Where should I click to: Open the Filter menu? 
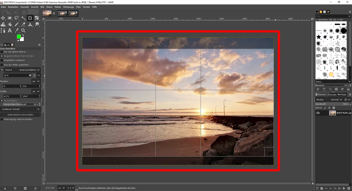click(x=78, y=7)
